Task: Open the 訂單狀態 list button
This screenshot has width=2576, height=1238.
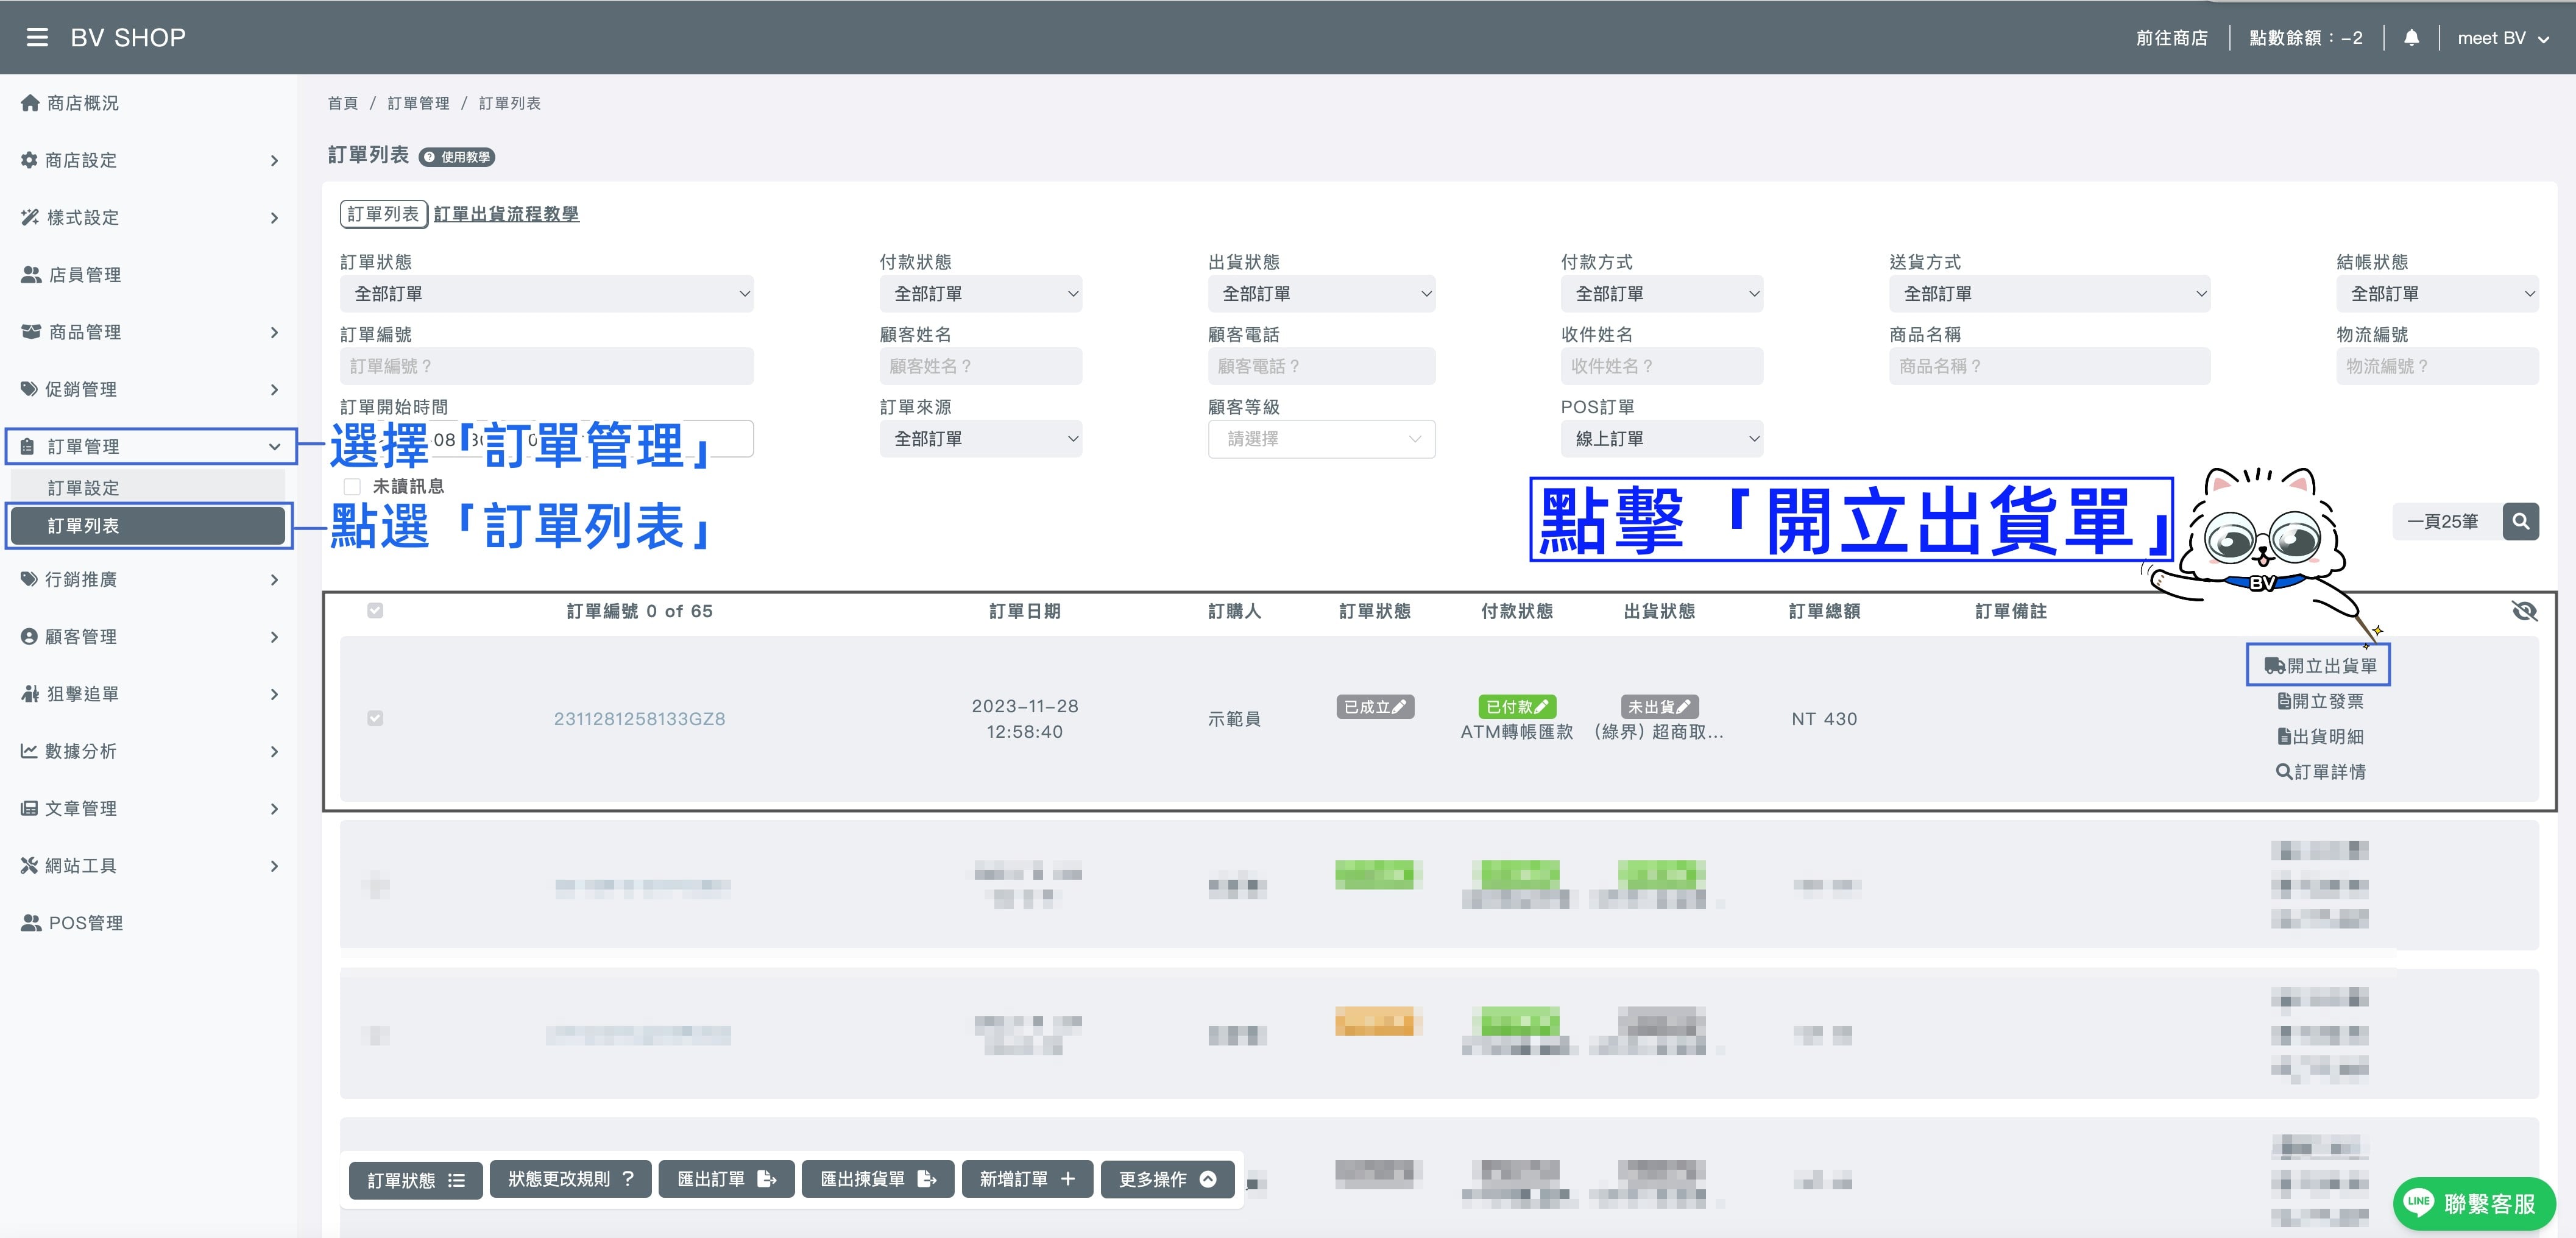Action: pos(416,1180)
